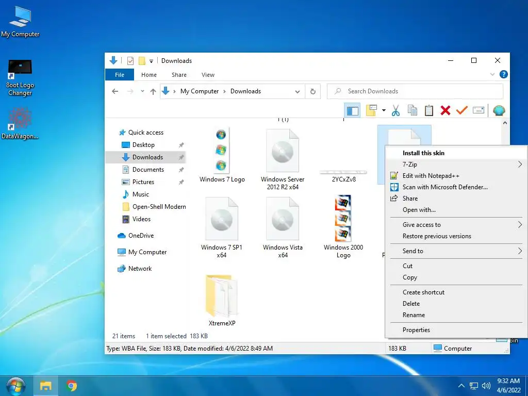
Task: Go back using the Back arrow
Action: click(x=115, y=91)
